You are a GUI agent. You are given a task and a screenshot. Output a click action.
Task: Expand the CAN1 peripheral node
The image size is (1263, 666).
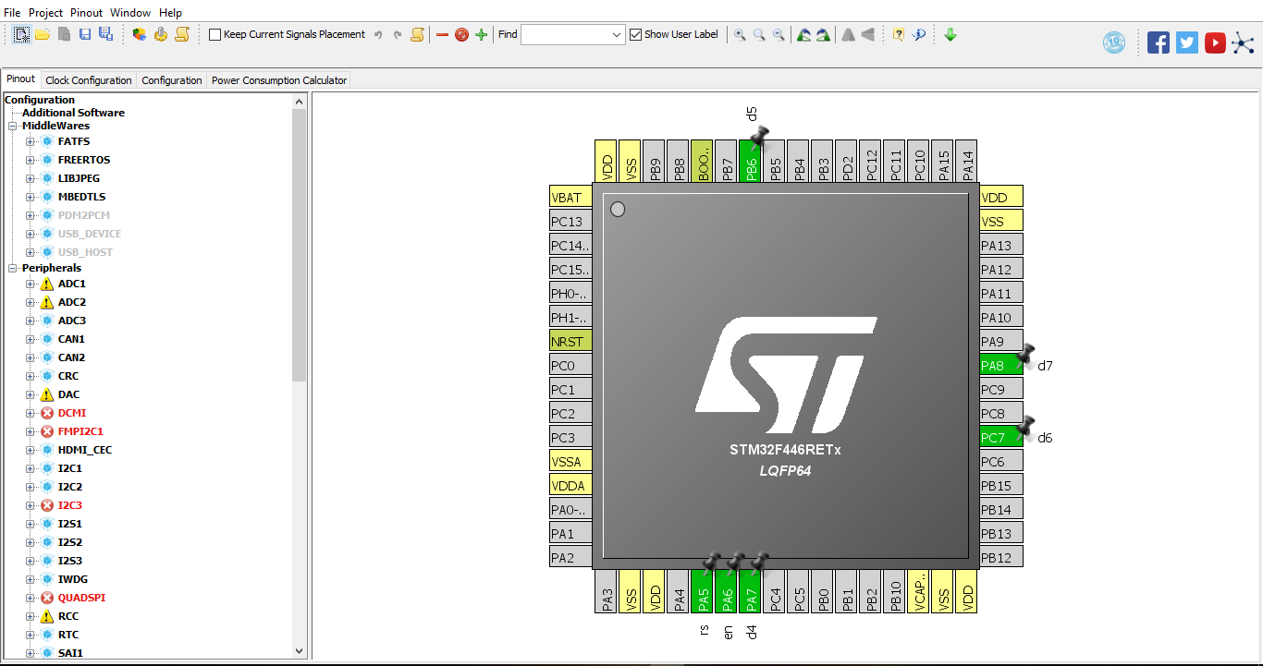(x=30, y=339)
